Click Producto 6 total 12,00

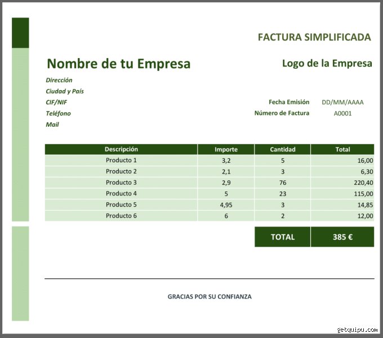(x=342, y=216)
